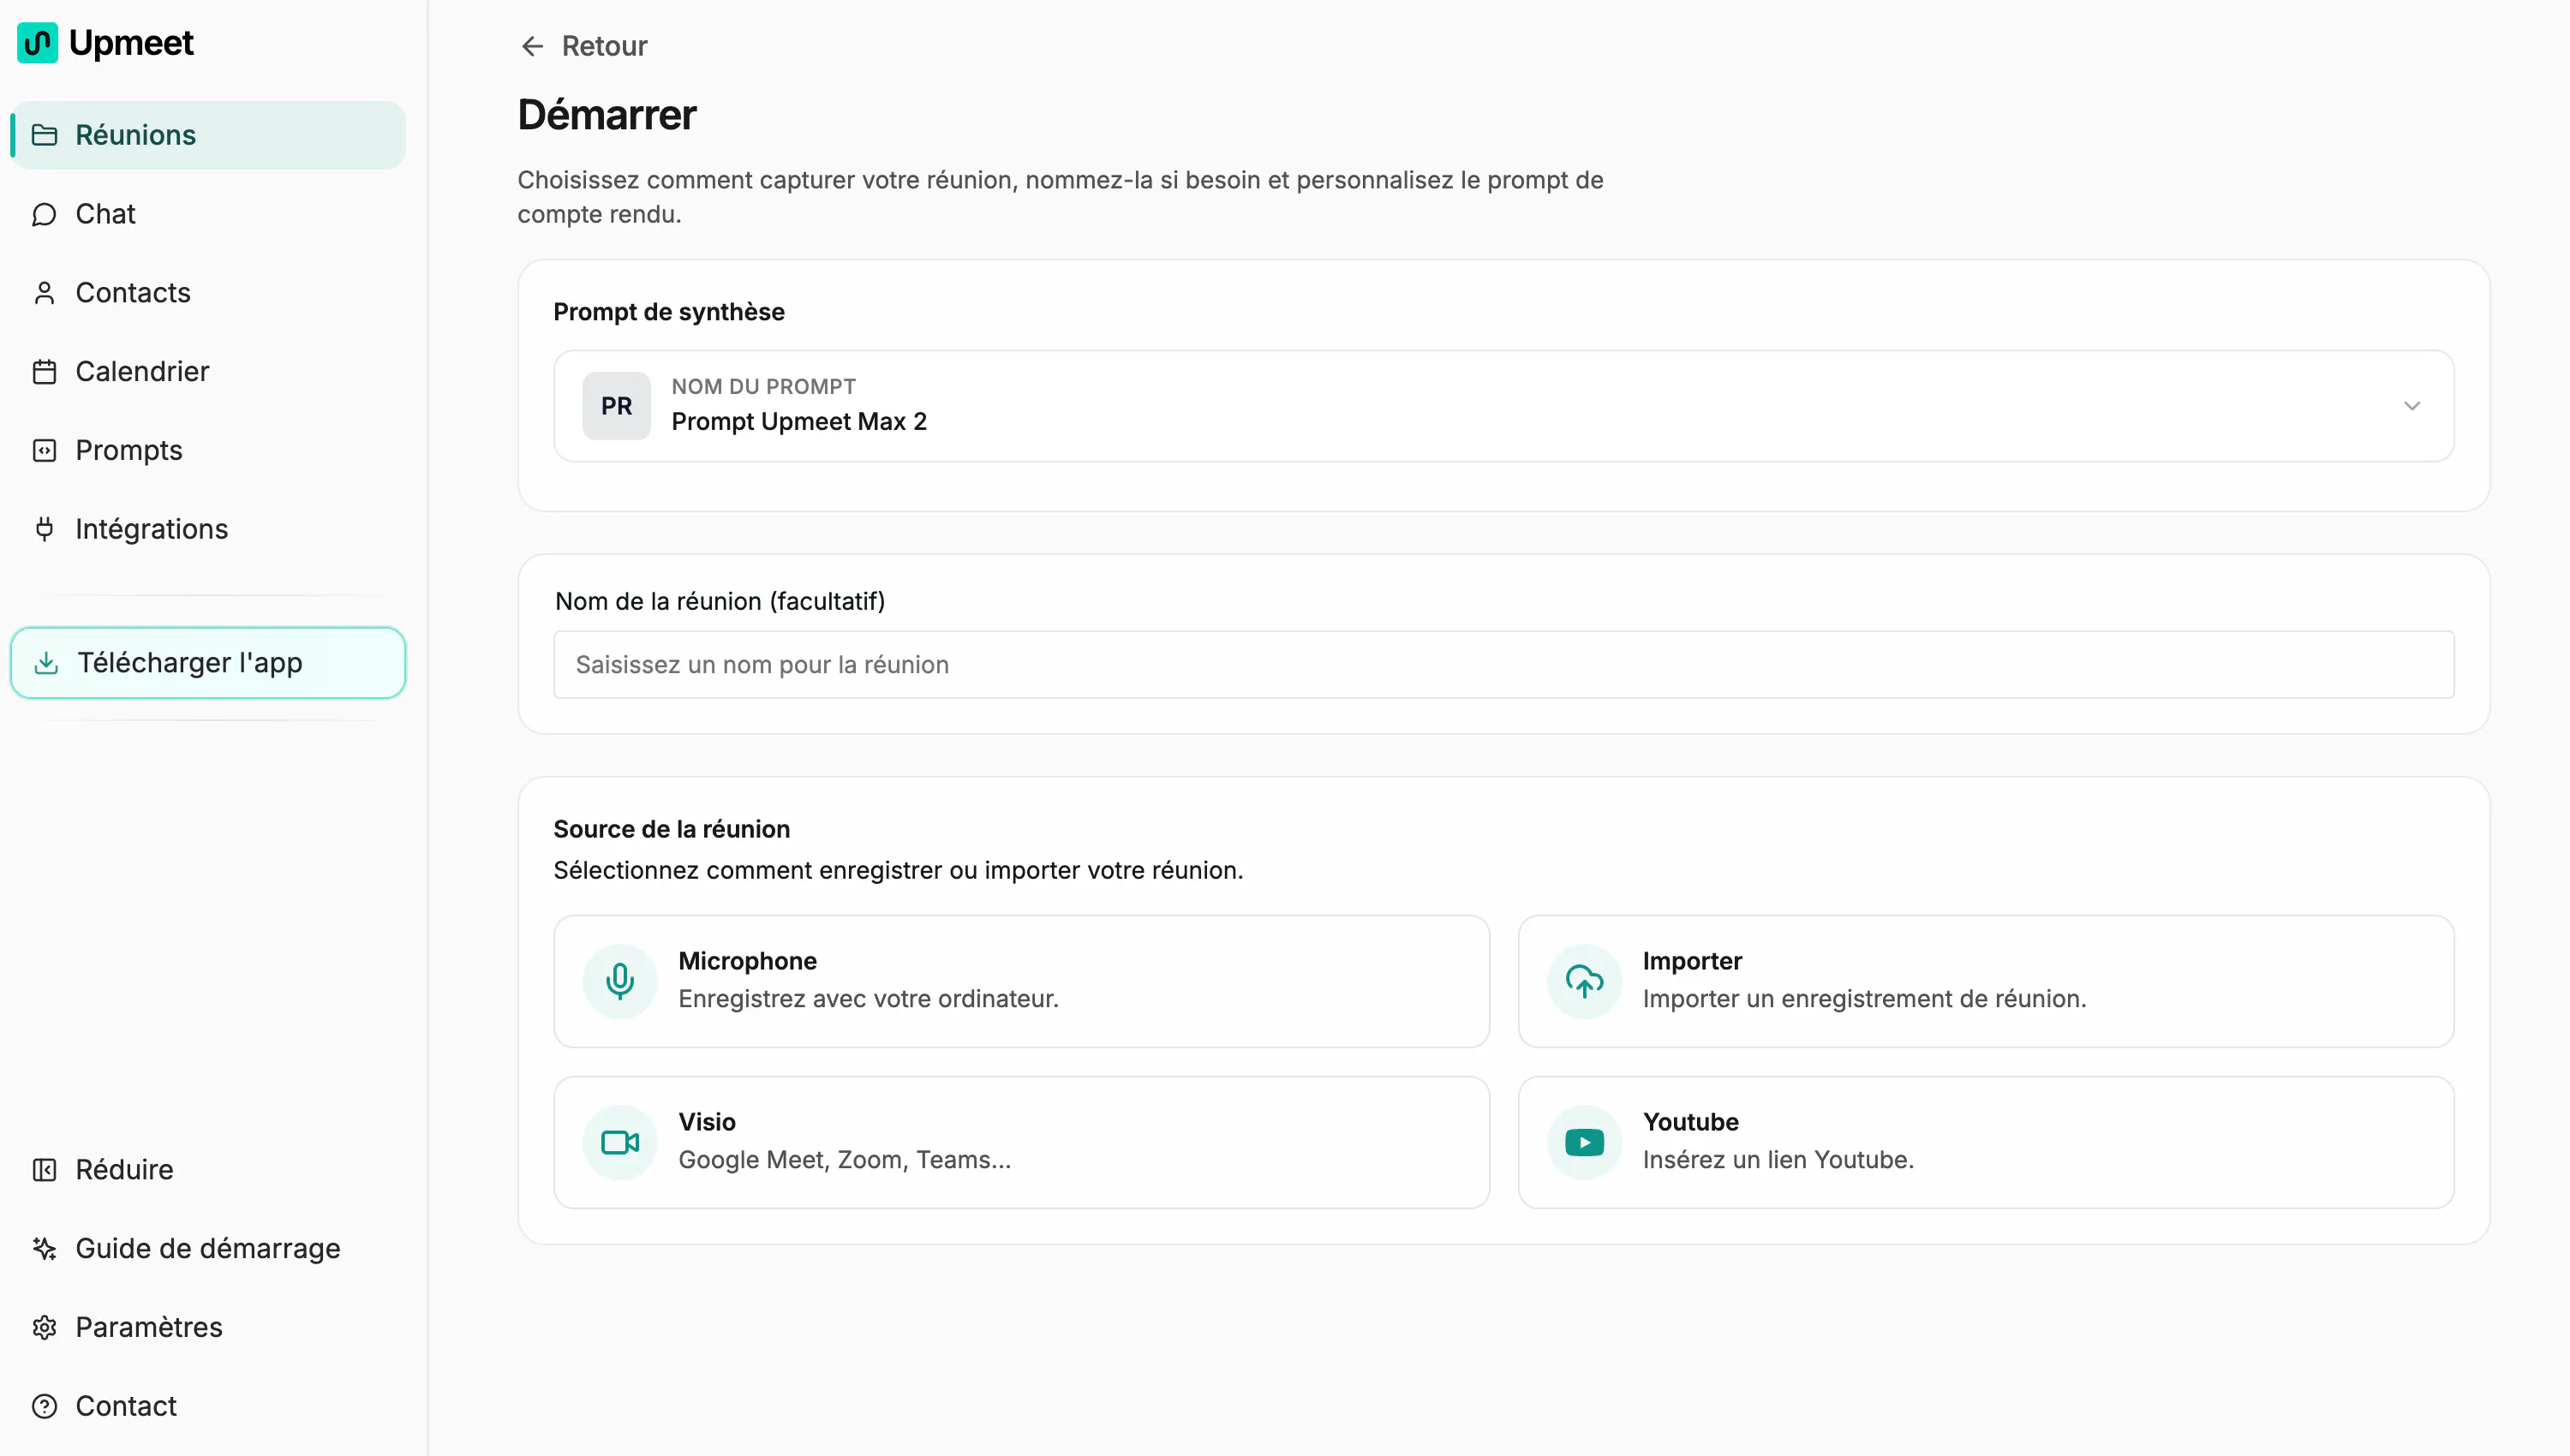Click the Contacts person icon

coord(44,293)
